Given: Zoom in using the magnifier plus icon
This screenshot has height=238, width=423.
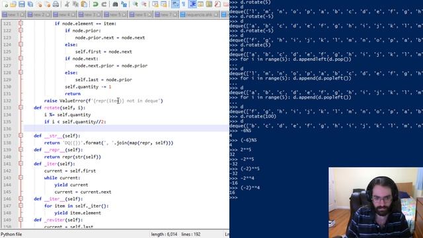Looking at the screenshot, I should click(135, 4).
